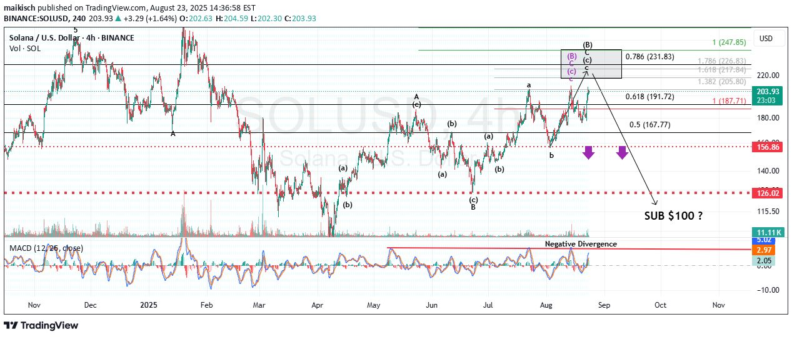
Task: Click the 0.786 (231.83) Fibonacci label
Action: click(x=650, y=57)
